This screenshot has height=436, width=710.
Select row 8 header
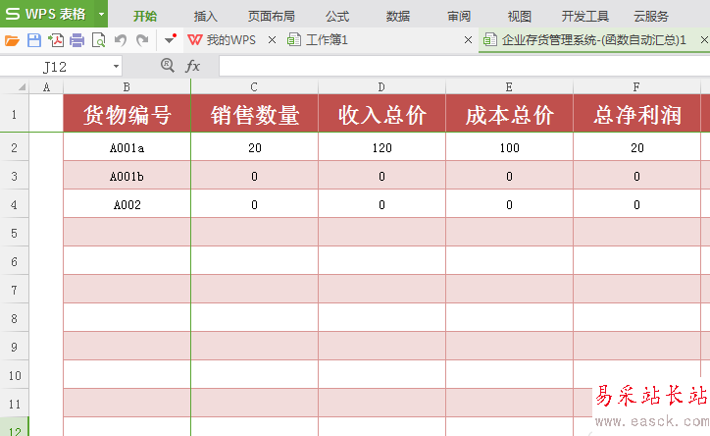pos(14,318)
